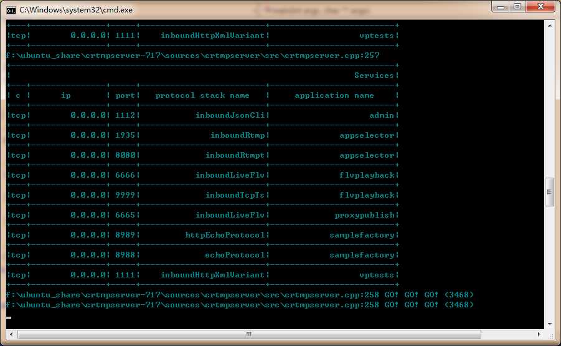Click the horizontal scrollbar right arrow
Screen dimensions: 561x346
(x=539, y=334)
